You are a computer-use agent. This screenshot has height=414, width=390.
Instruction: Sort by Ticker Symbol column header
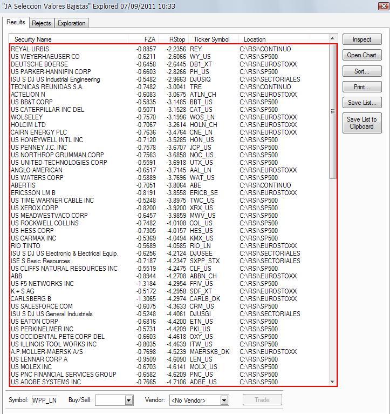pos(214,39)
